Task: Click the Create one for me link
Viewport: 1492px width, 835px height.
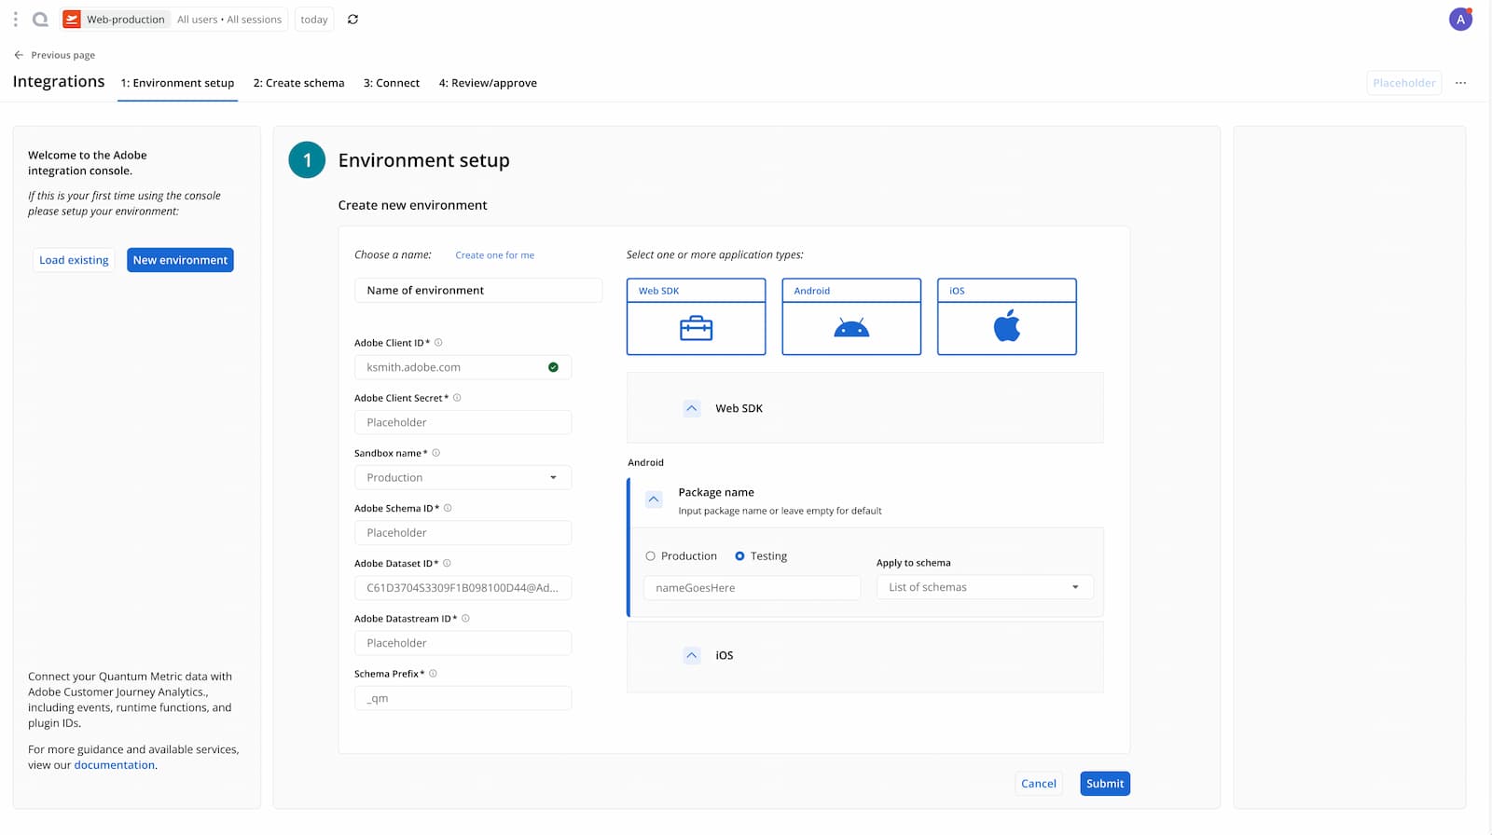Action: coord(495,255)
